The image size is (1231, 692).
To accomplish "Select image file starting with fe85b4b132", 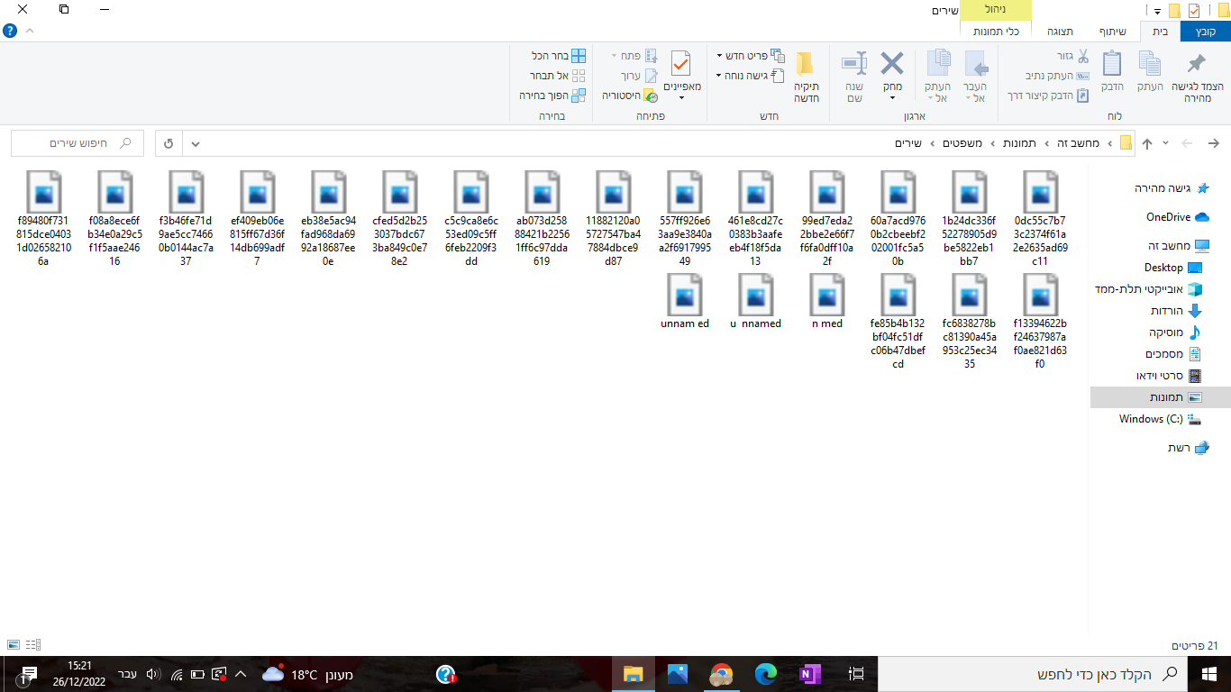I will tap(898, 322).
